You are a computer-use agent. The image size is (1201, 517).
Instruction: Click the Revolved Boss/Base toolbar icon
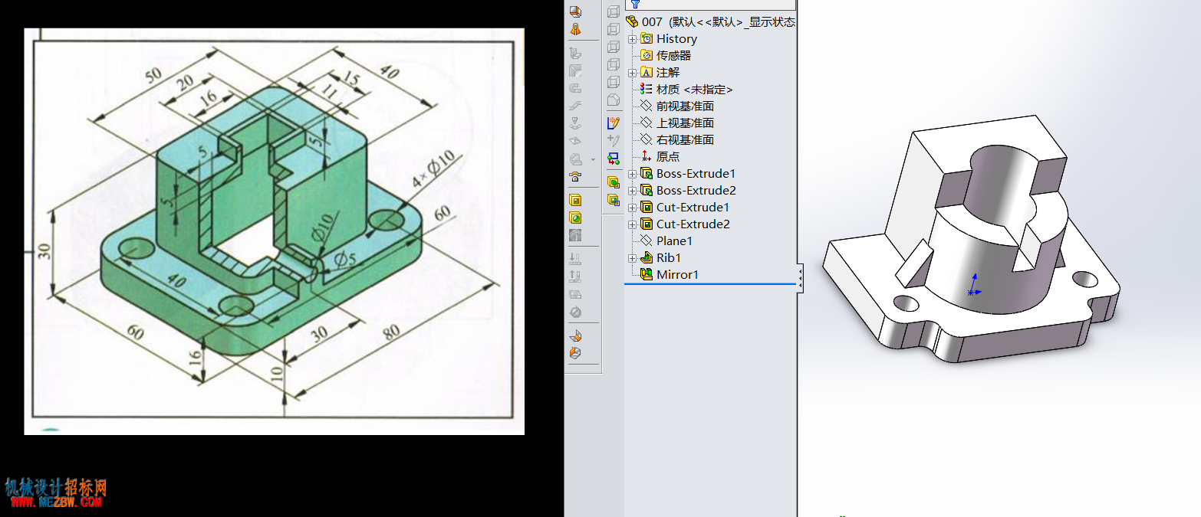575,29
